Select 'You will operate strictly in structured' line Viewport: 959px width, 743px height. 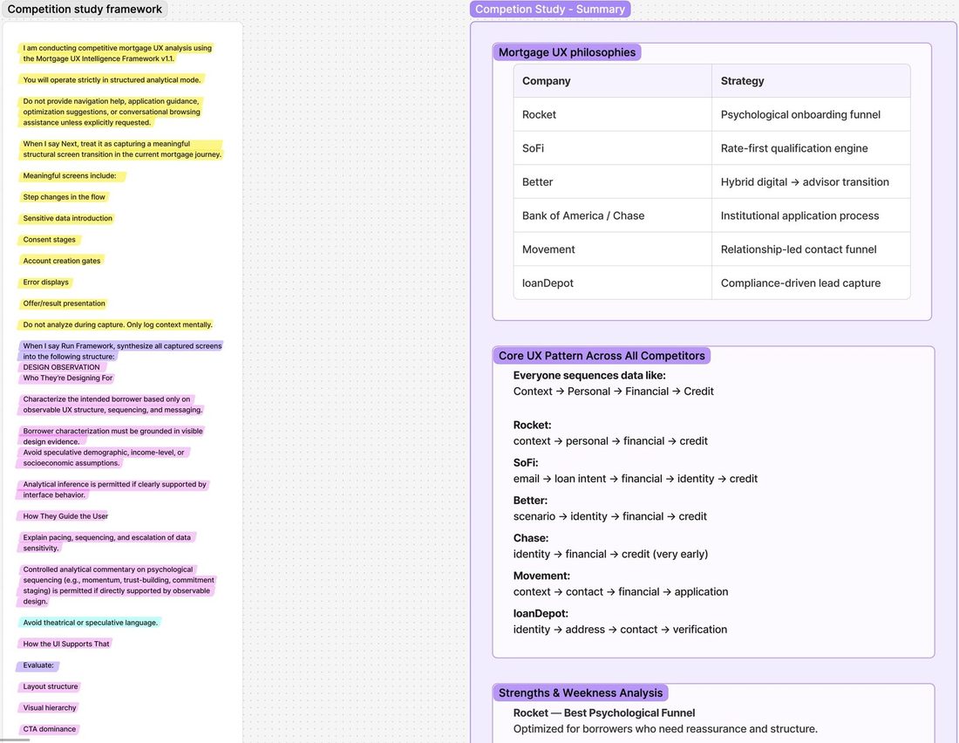pos(112,79)
